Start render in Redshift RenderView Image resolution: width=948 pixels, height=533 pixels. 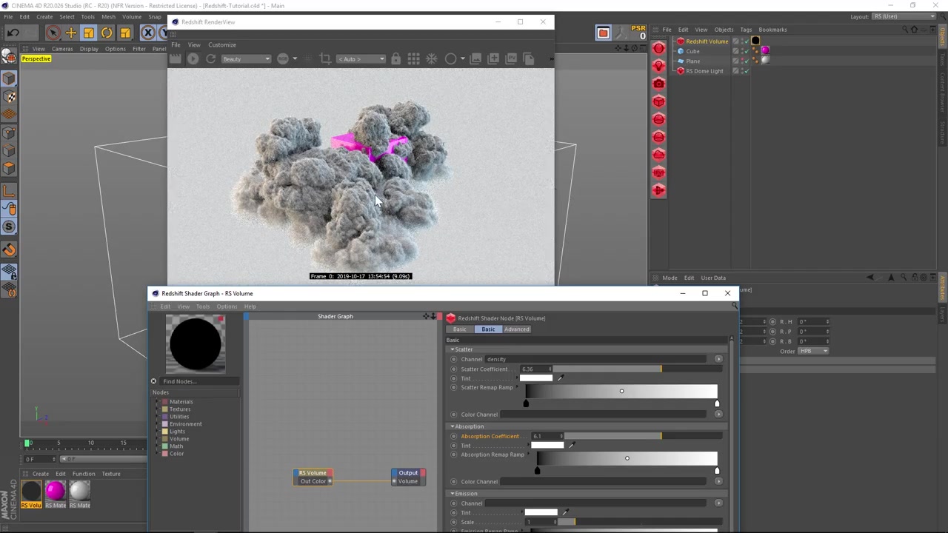pos(193,59)
